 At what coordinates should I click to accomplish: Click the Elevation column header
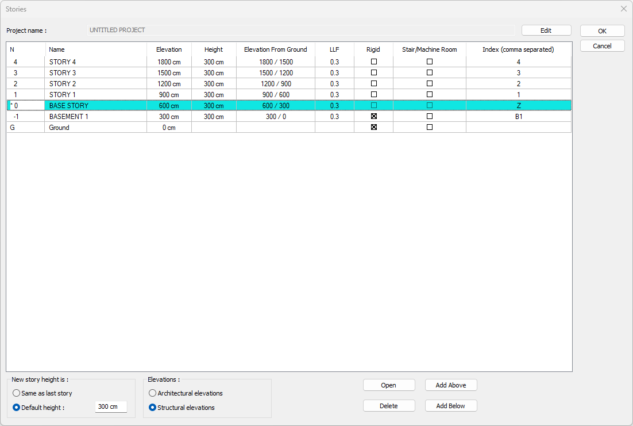point(169,49)
